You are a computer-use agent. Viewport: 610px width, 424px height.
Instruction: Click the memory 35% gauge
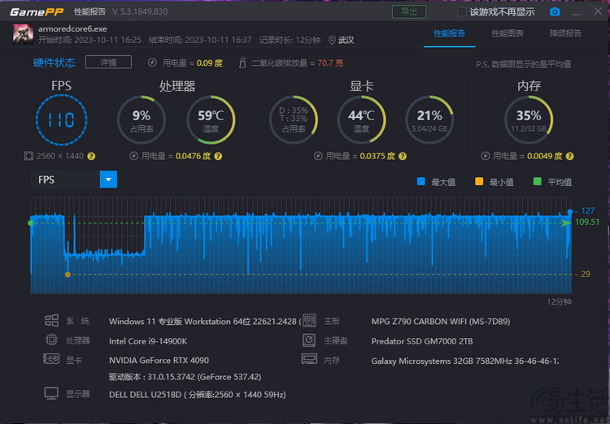click(529, 119)
